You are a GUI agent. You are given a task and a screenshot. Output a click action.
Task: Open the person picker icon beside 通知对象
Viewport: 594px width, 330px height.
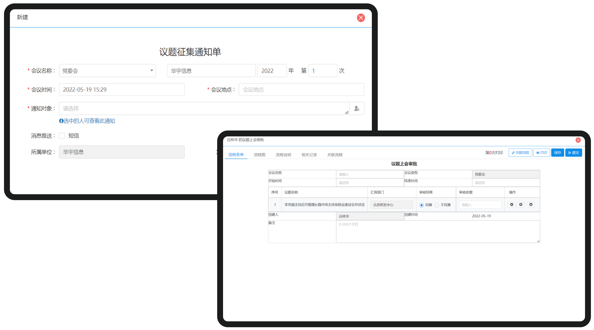tap(357, 109)
